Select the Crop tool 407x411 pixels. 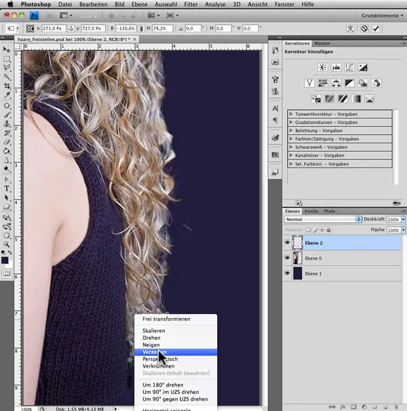[x=7, y=86]
